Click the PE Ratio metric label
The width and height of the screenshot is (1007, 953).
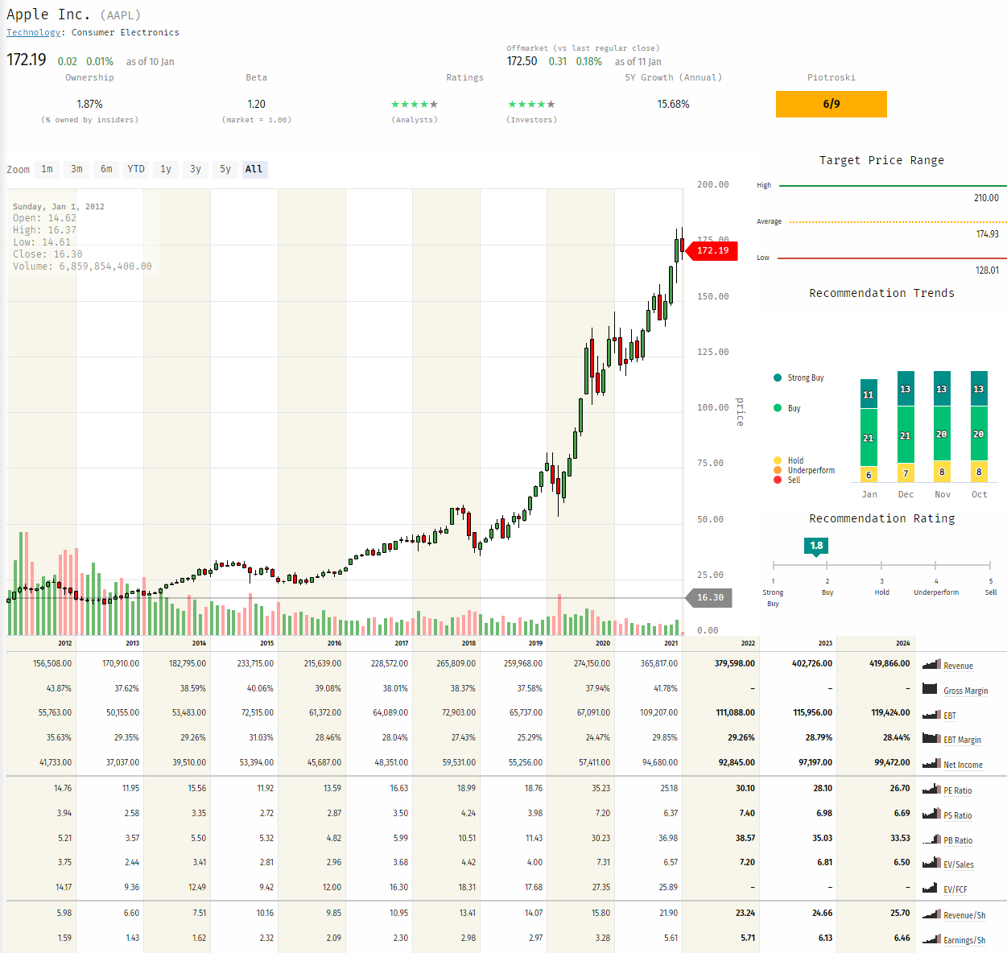tap(957, 790)
